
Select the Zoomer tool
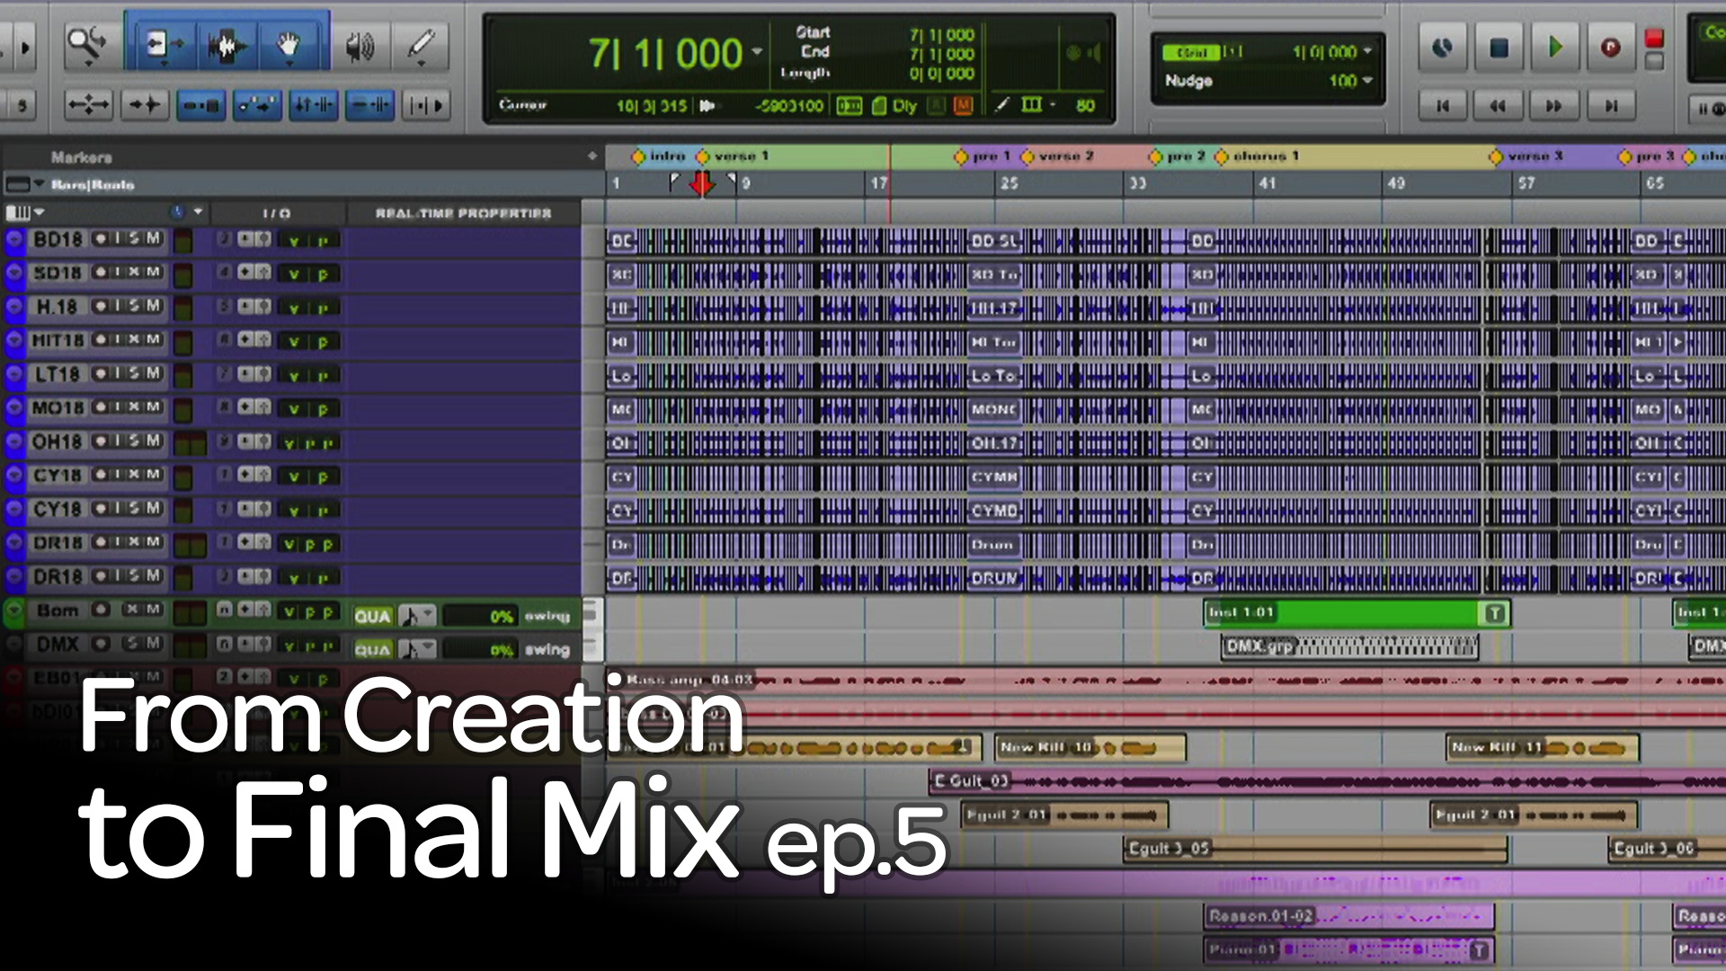[x=87, y=43]
